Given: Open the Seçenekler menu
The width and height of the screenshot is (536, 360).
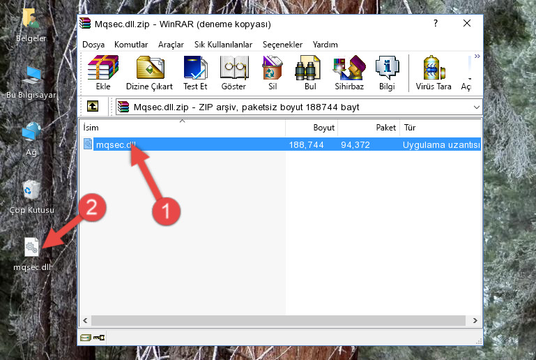Looking at the screenshot, I should coord(282,45).
